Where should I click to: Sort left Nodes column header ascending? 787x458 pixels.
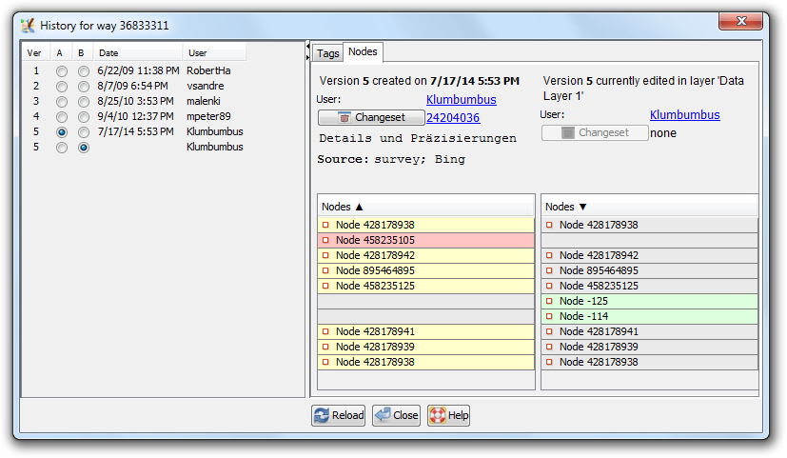coord(424,207)
